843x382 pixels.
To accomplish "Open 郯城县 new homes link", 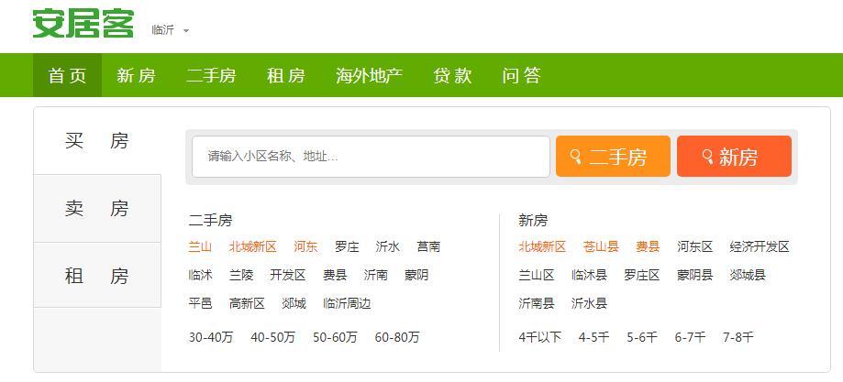I will [748, 276].
